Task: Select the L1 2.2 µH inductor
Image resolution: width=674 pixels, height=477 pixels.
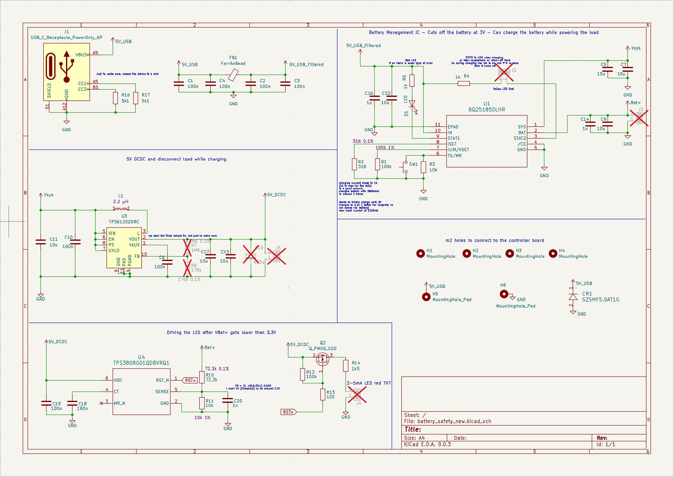Action: [x=121, y=209]
